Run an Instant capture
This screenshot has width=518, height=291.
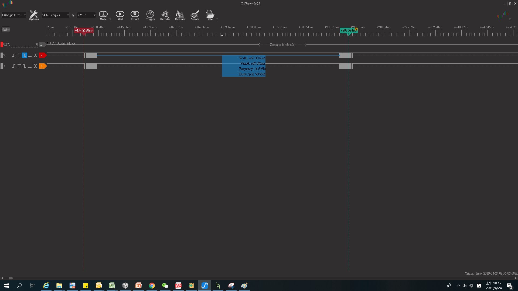(x=135, y=15)
